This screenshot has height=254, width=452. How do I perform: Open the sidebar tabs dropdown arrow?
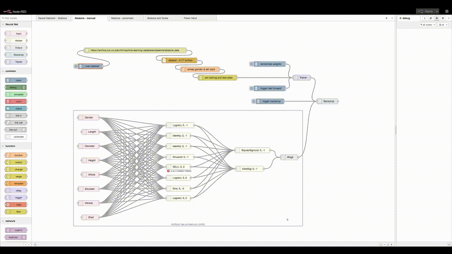tap(448, 18)
